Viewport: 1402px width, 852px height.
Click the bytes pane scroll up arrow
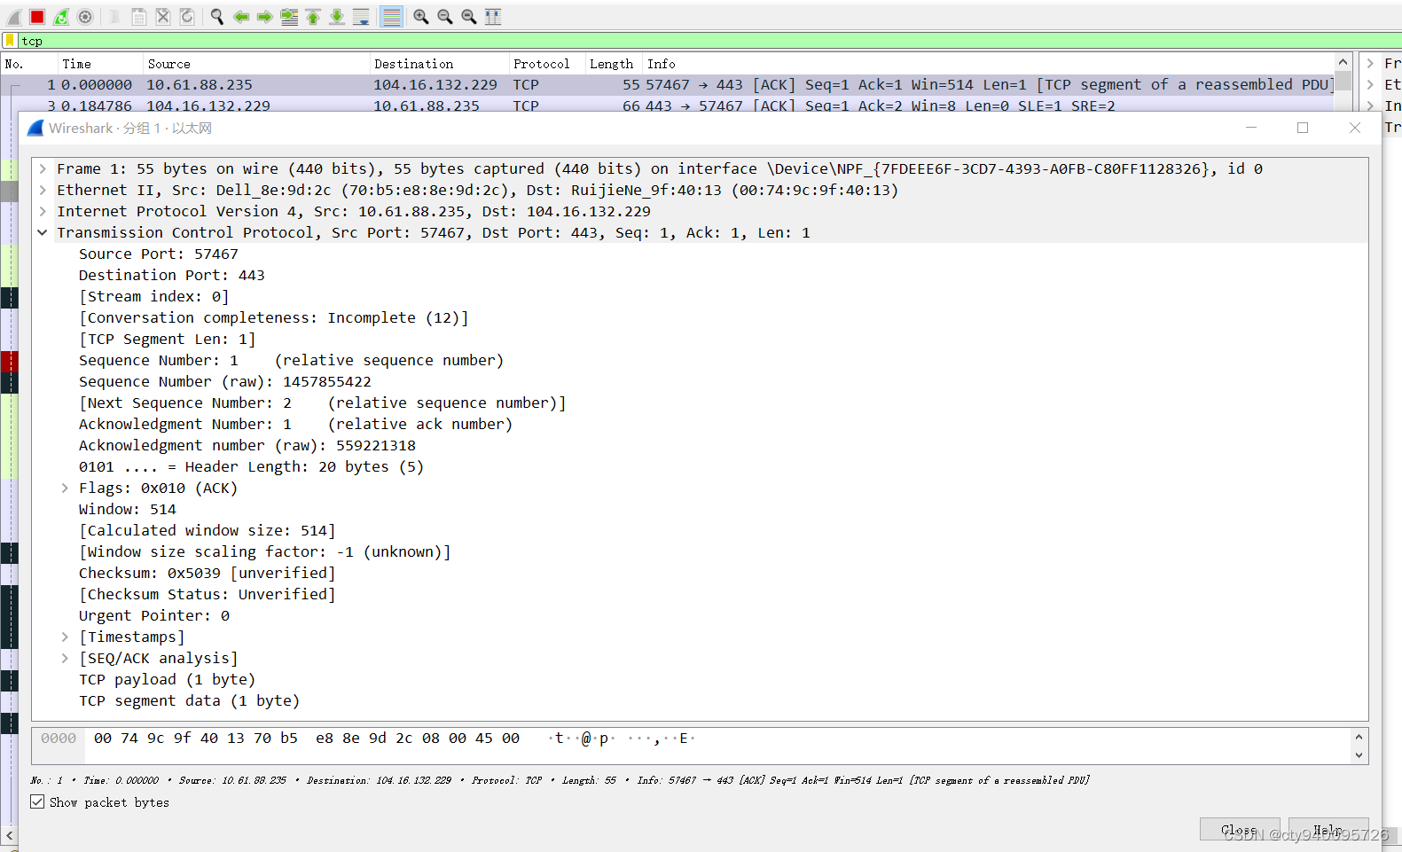click(x=1359, y=737)
